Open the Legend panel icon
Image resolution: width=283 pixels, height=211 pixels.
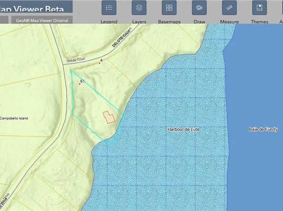pos(109,8)
